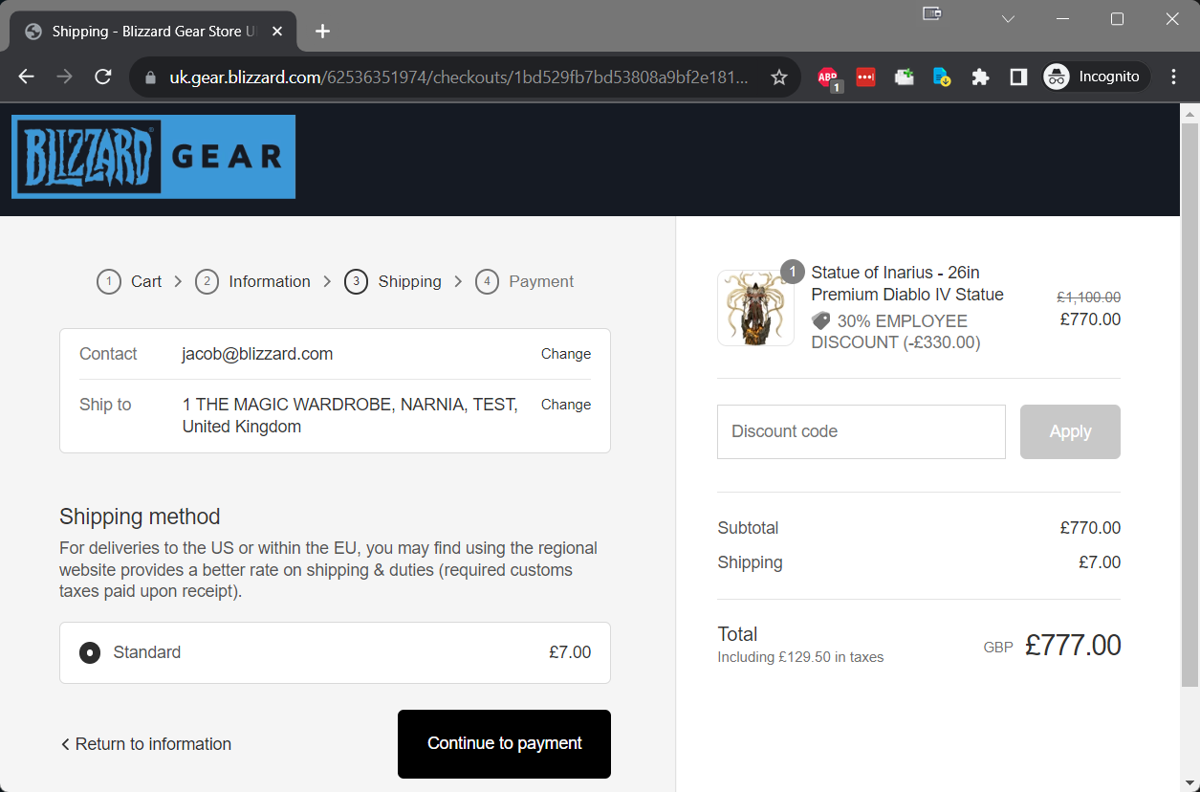The height and width of the screenshot is (792, 1200).
Task: Open the green screenshot extension icon
Action: [x=904, y=77]
